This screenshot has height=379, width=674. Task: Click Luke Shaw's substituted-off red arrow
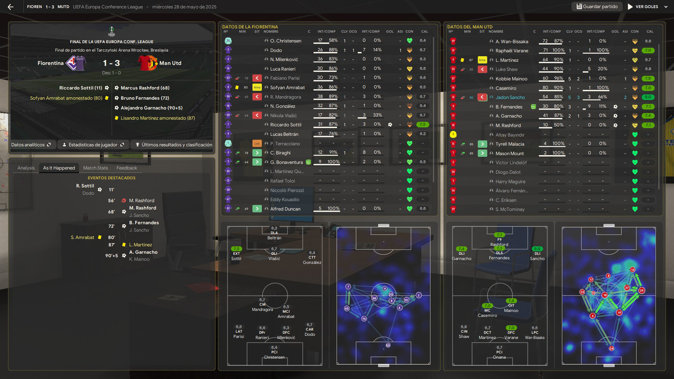tap(482, 69)
